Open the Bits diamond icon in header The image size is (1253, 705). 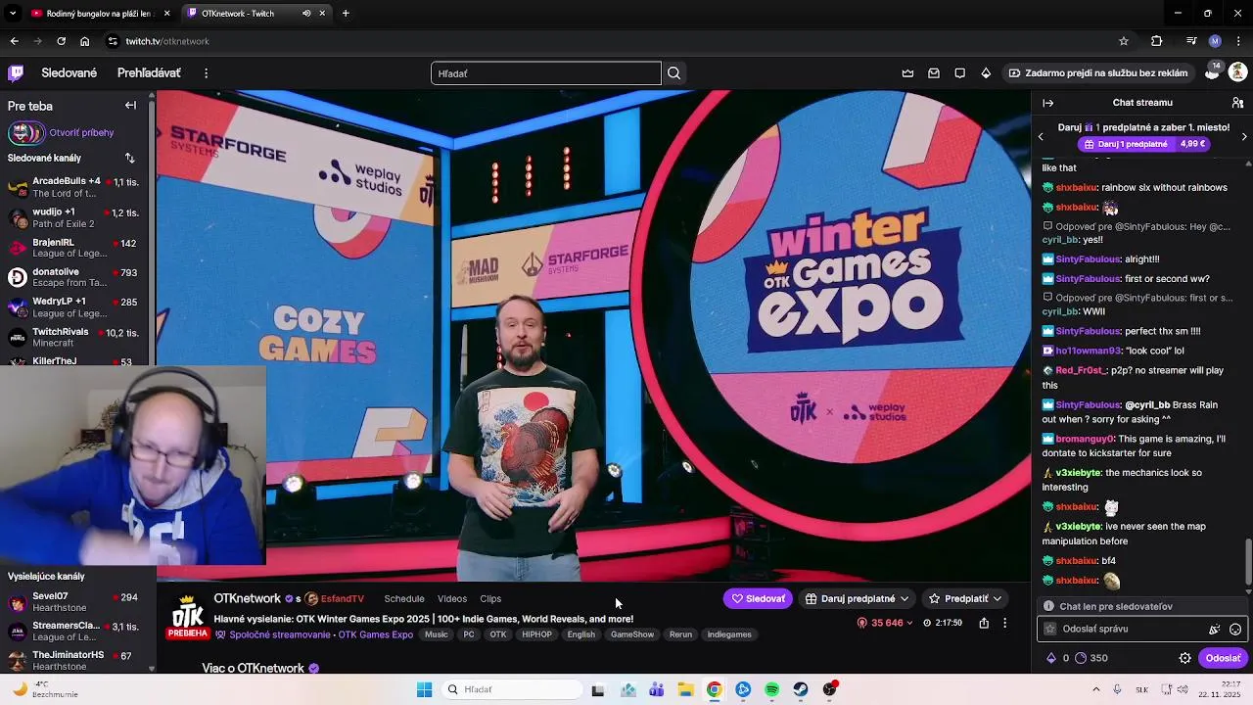tap(986, 73)
